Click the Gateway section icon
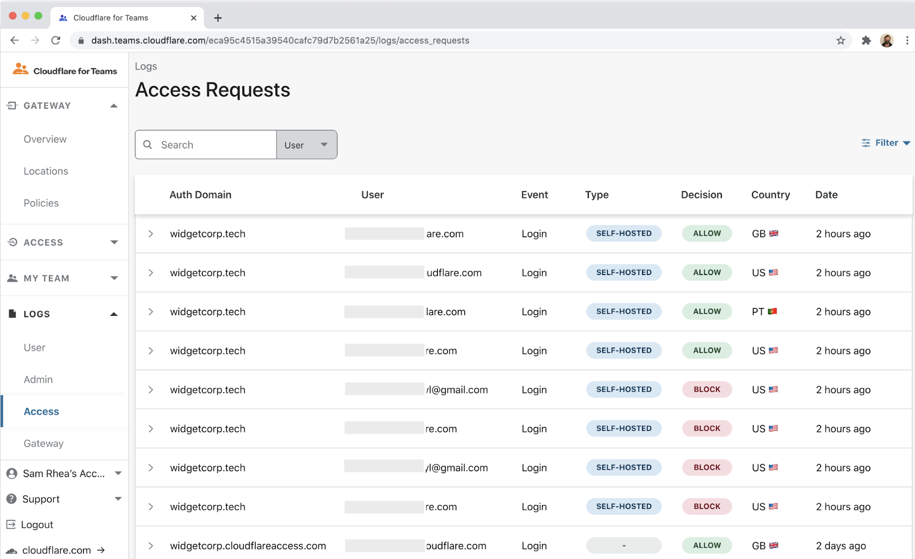This screenshot has width=915, height=559. coord(12,105)
